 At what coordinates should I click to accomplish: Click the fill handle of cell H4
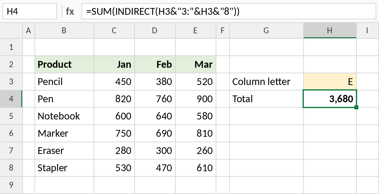coord(357,107)
